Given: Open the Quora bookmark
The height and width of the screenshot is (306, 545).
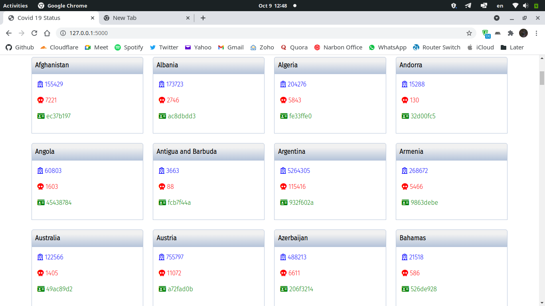Looking at the screenshot, I should 294,47.
